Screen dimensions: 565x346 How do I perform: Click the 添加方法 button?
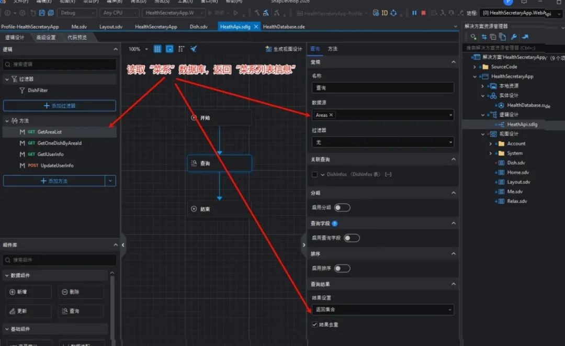[54, 181]
